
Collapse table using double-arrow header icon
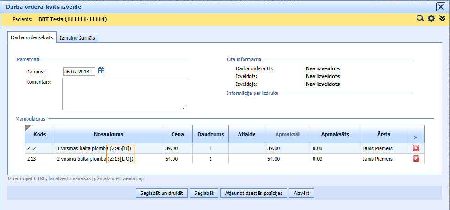pyautogui.click(x=416, y=137)
